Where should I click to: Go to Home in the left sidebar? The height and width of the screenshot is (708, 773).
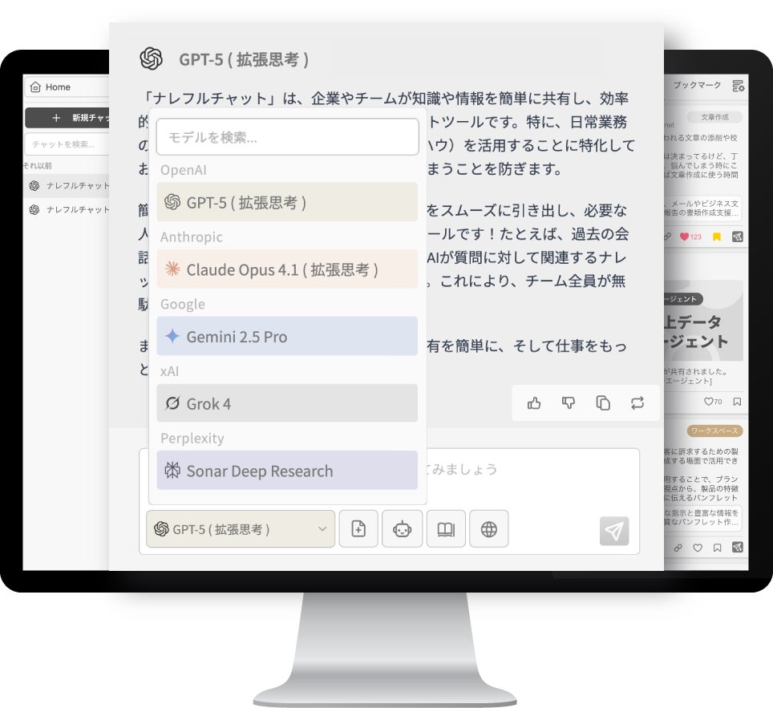tap(67, 87)
